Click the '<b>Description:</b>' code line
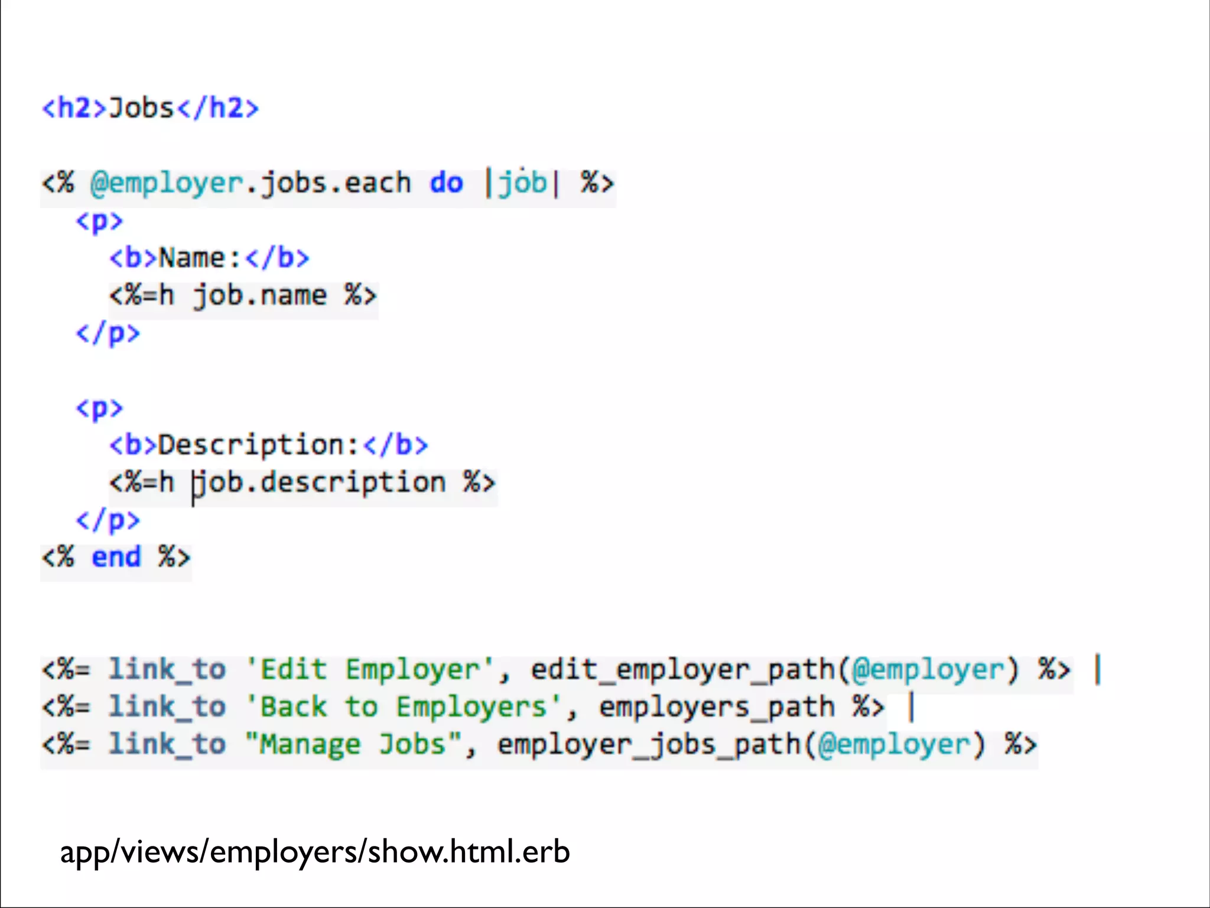 point(269,445)
